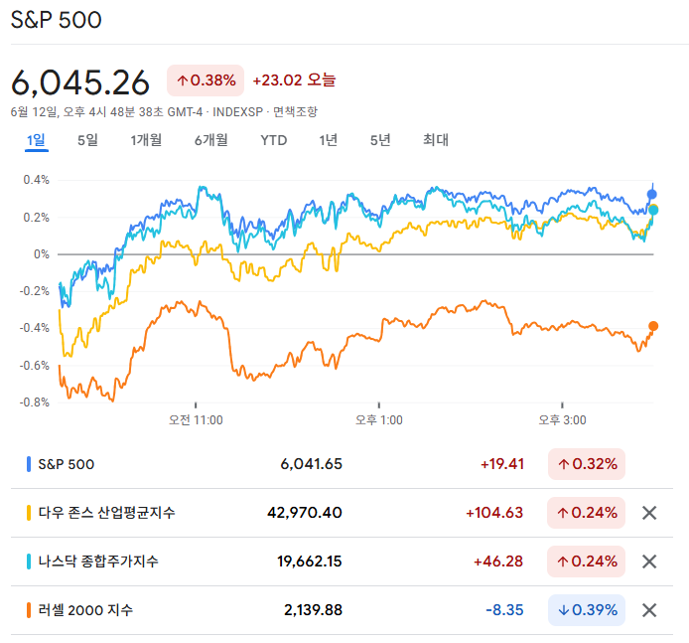The width and height of the screenshot is (689, 643).
Task: Click the 6,045.26 current price
Action: (80, 83)
